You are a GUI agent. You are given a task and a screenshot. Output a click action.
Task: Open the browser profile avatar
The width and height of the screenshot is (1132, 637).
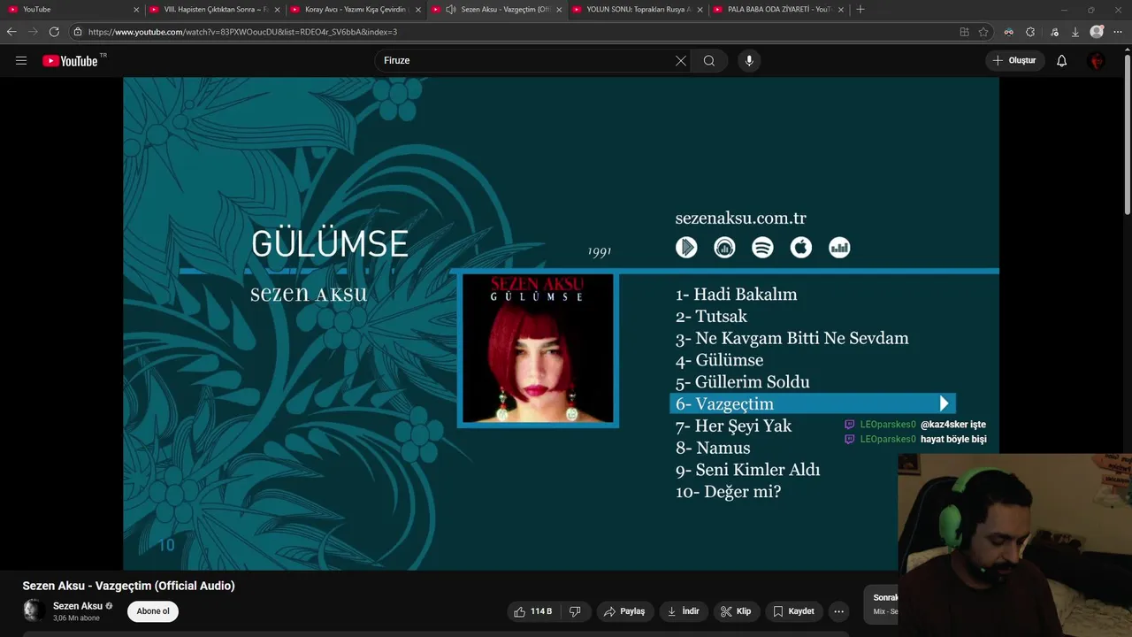coord(1097,32)
